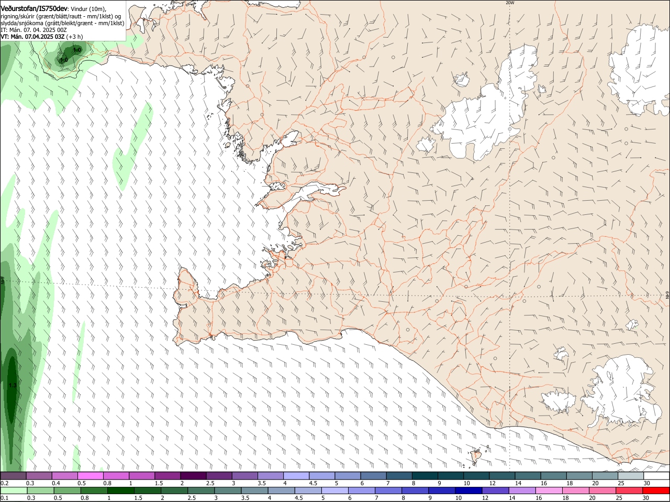Pick the snow legend swatch starting at 0.2
The height and width of the screenshot is (502, 670).
13,476
